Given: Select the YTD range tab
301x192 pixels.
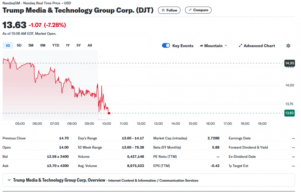Looking at the screenshot, I should (x=56, y=45).
